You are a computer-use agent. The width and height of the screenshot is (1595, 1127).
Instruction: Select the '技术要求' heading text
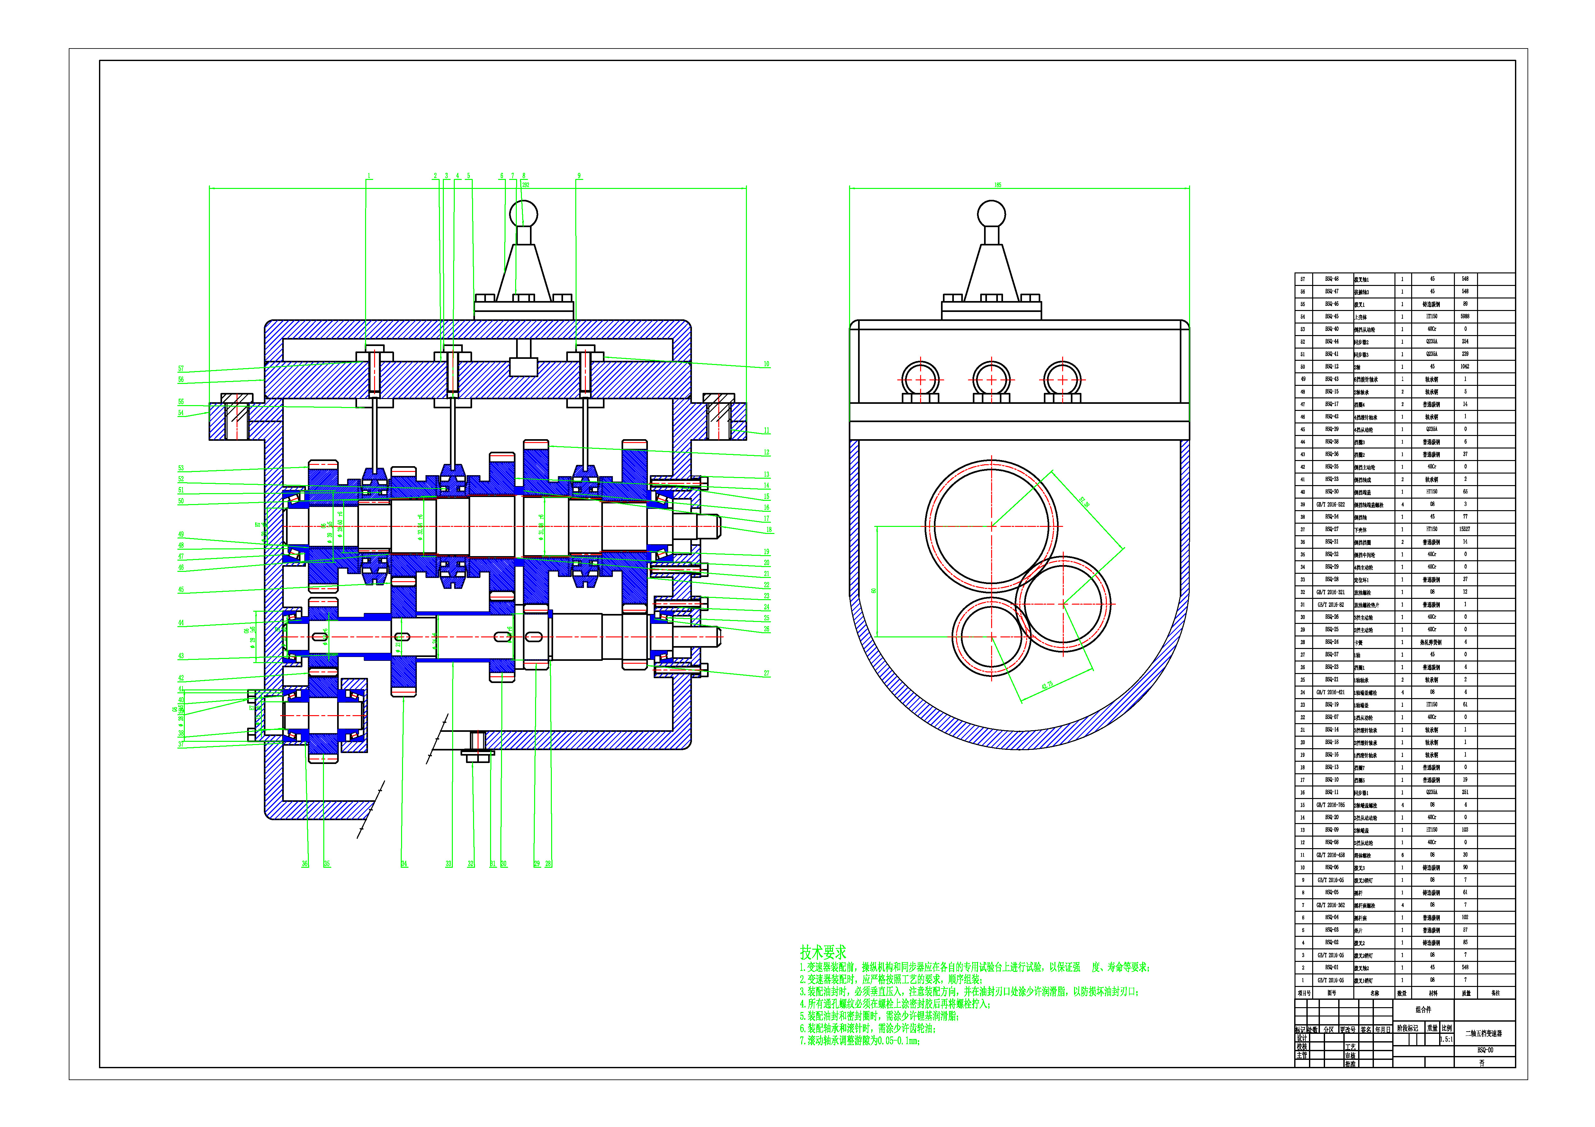pyautogui.click(x=823, y=952)
